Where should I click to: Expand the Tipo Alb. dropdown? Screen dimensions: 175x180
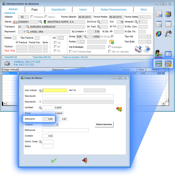coord(149,37)
